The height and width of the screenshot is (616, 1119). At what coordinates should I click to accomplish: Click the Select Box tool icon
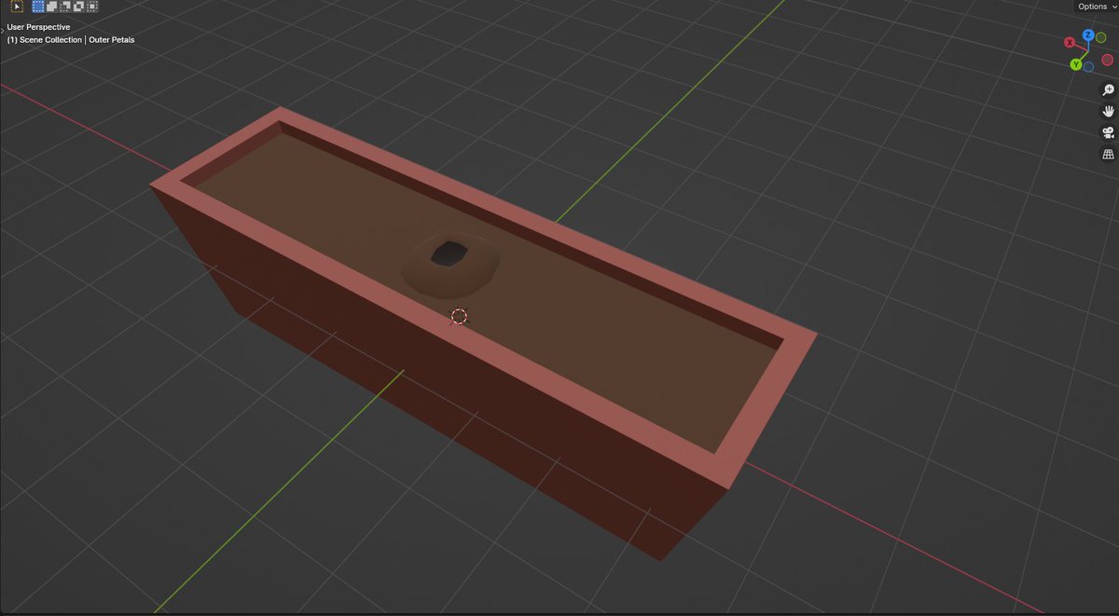pyautogui.click(x=17, y=7)
